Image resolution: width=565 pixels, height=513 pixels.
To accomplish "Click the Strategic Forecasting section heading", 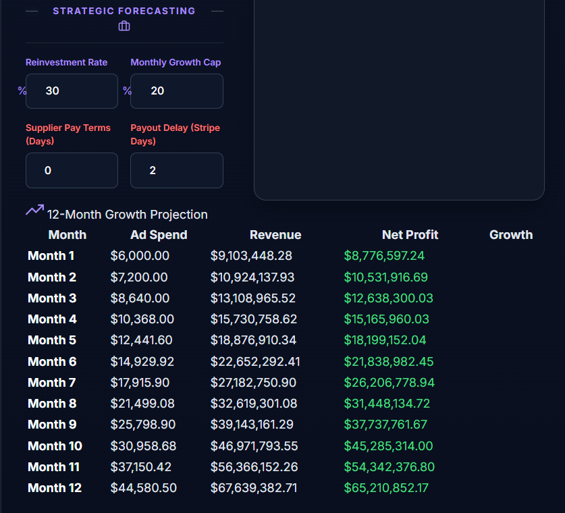I will 124,11.
